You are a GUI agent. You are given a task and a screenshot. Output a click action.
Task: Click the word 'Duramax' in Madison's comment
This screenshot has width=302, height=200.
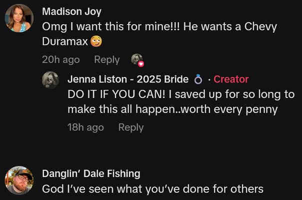(65, 42)
